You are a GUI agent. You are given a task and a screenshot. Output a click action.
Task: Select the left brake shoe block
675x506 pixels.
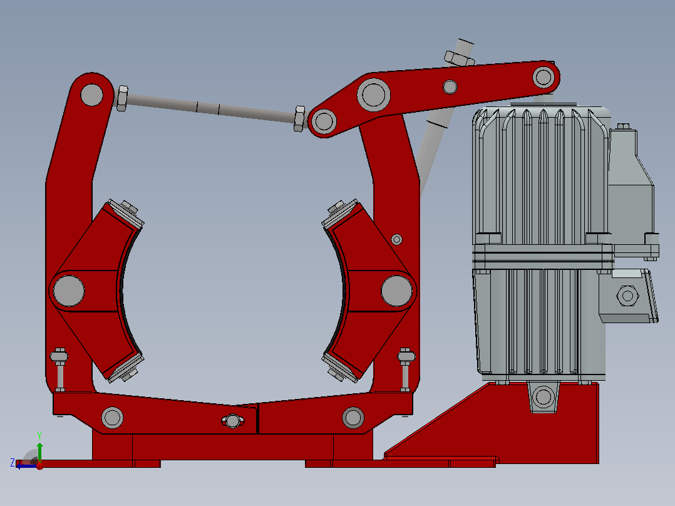97,291
